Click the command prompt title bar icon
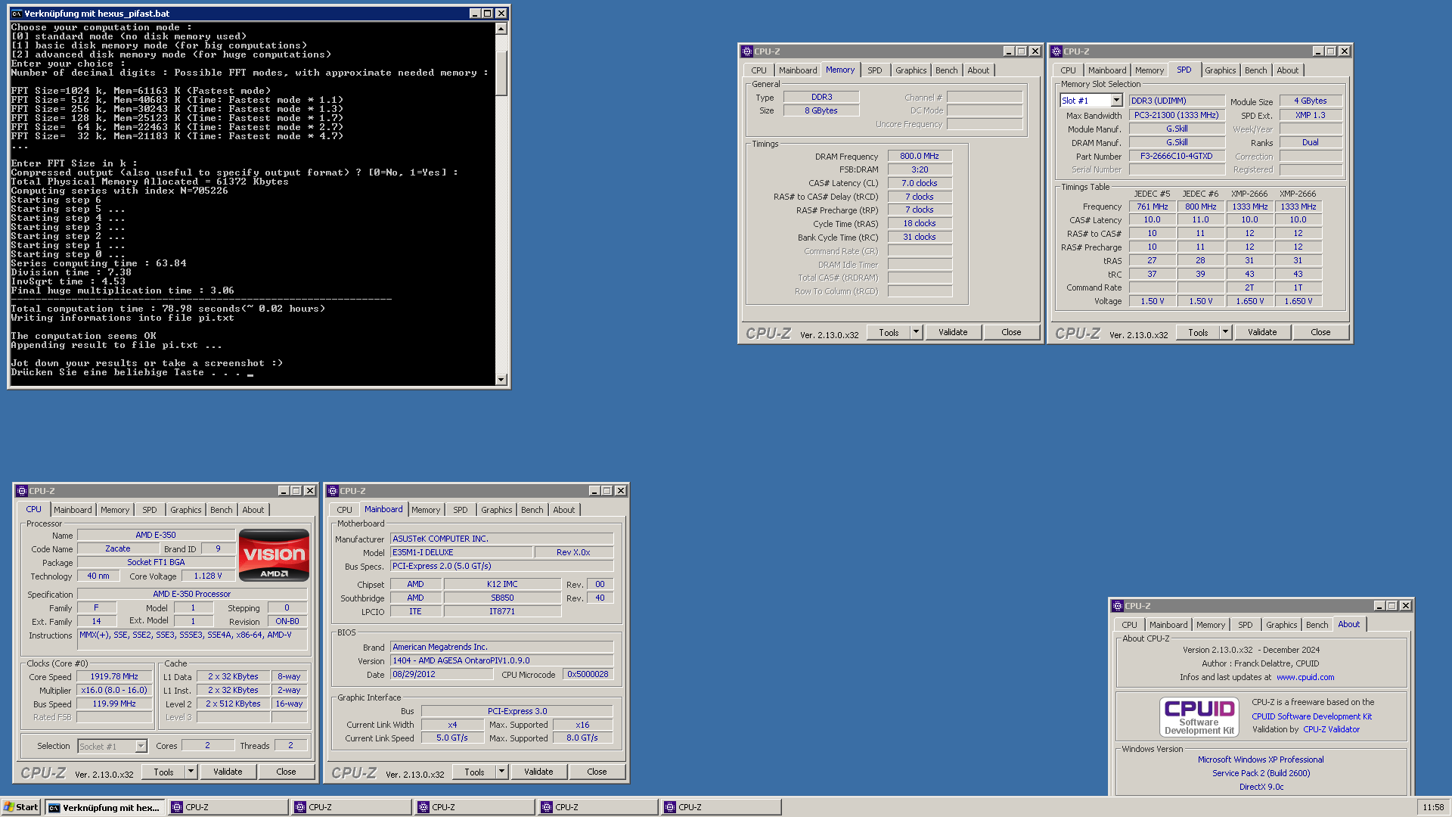 [x=17, y=14]
